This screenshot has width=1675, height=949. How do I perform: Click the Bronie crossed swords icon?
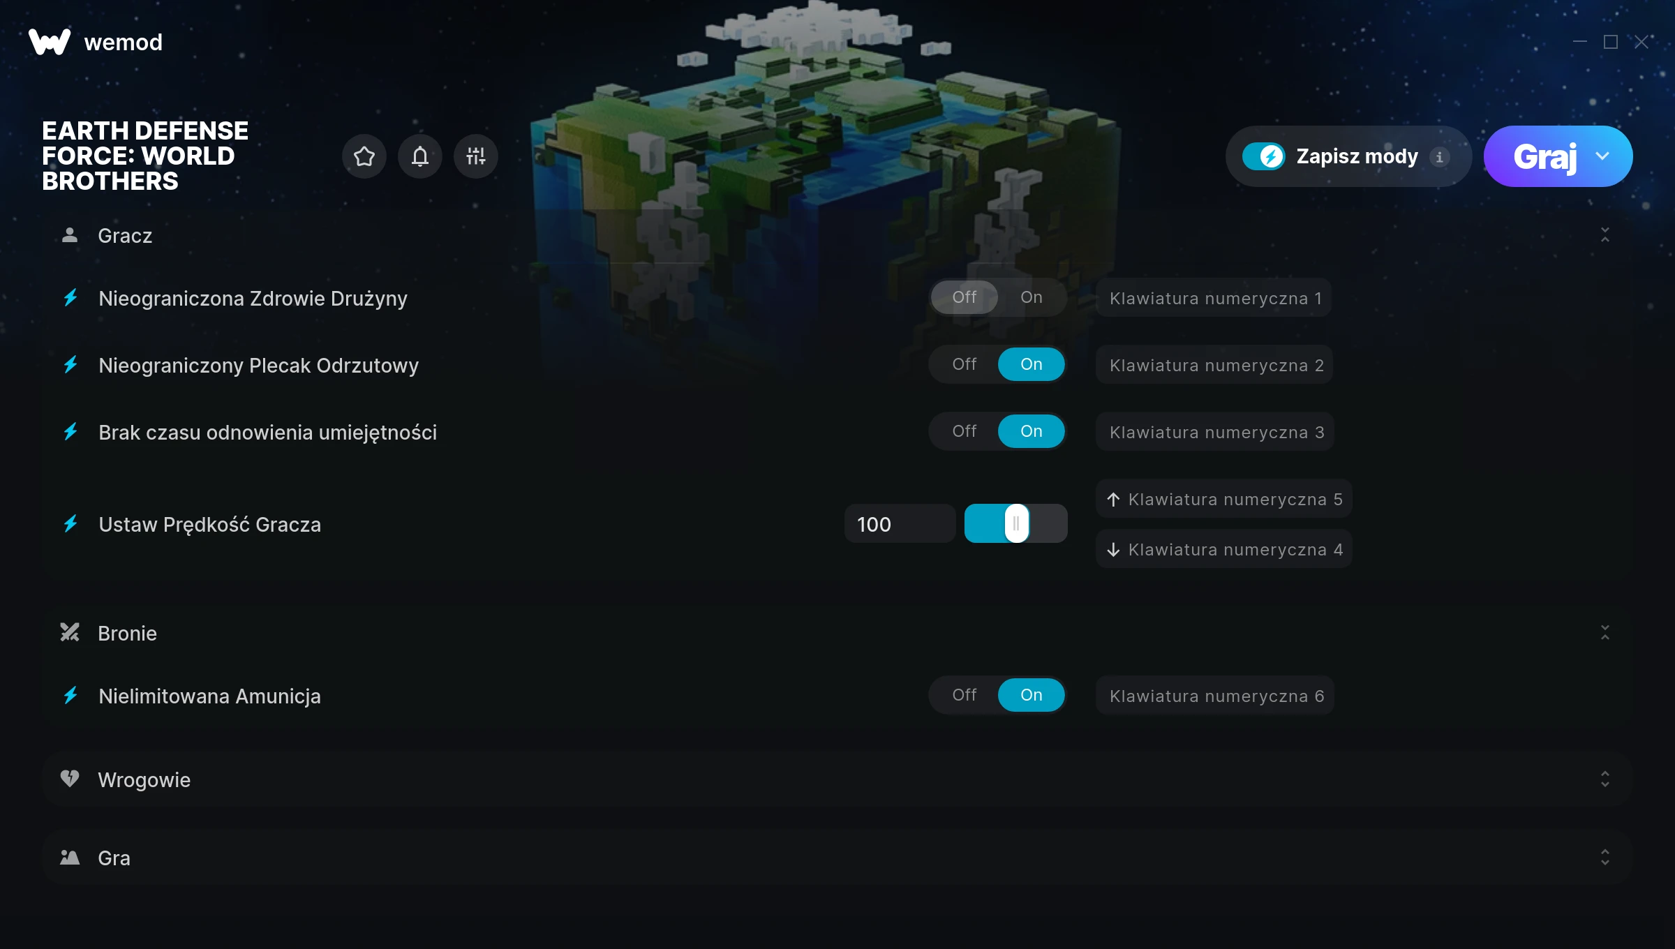(x=70, y=632)
